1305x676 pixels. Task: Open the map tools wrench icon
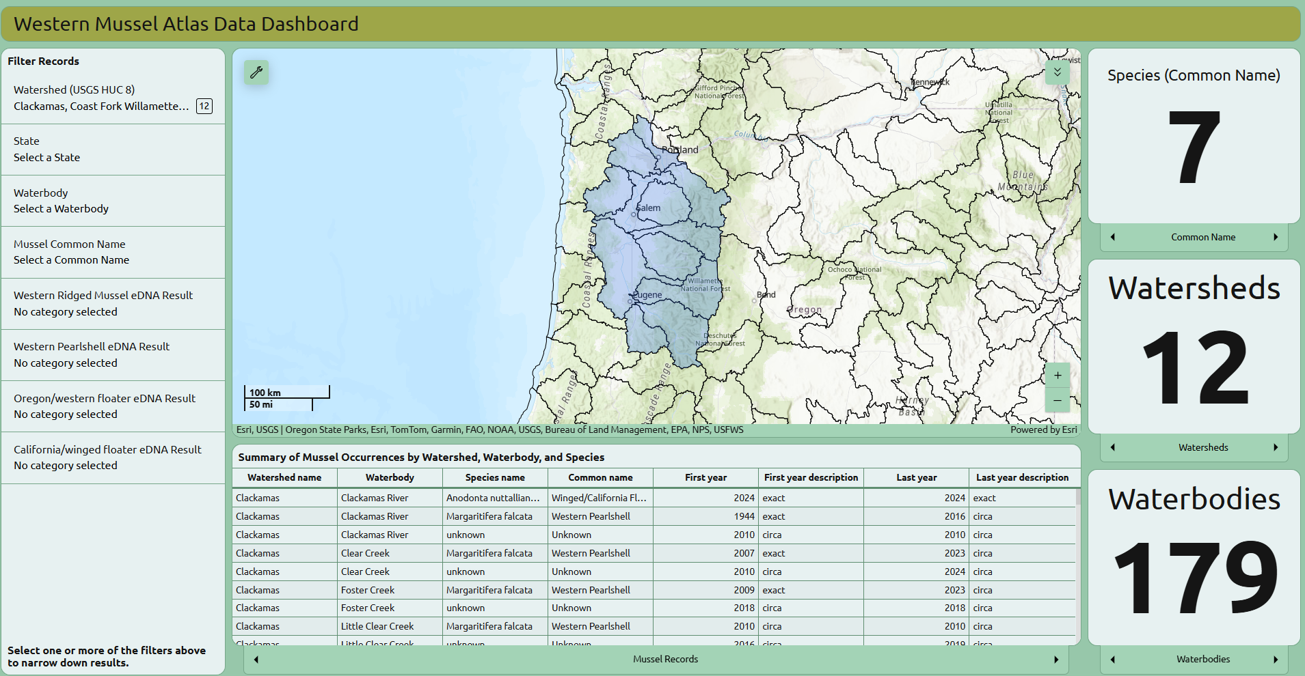256,72
